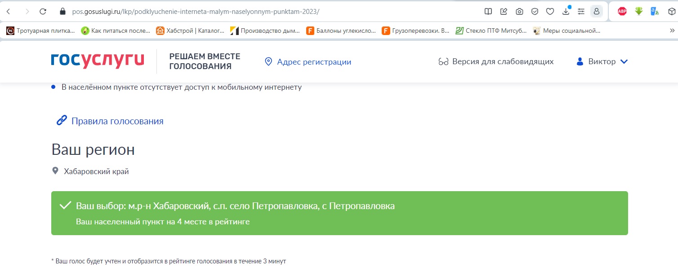Open the Adblock Plus extension
The width and height of the screenshot is (678, 267).
tap(622, 11)
